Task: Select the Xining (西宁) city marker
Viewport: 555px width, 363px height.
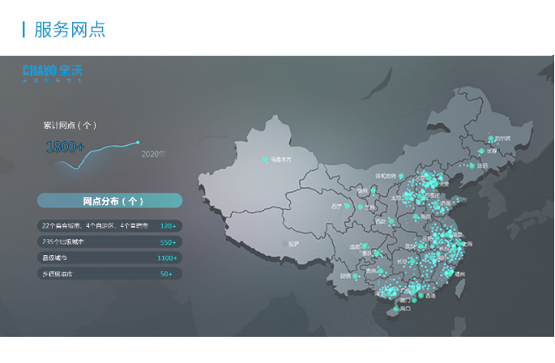Action: coord(346,207)
